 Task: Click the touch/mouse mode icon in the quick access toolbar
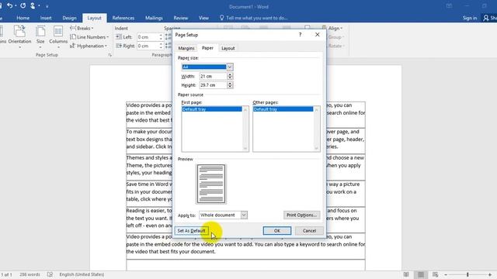[33, 5]
